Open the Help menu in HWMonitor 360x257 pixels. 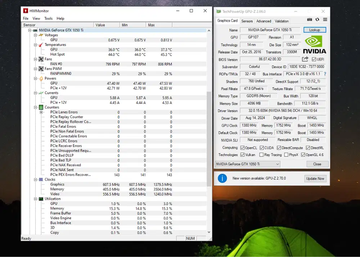click(x=60, y=19)
